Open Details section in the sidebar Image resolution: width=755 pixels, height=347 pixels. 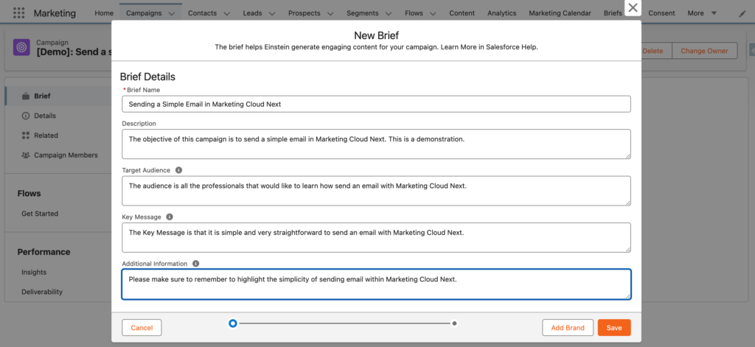[44, 116]
